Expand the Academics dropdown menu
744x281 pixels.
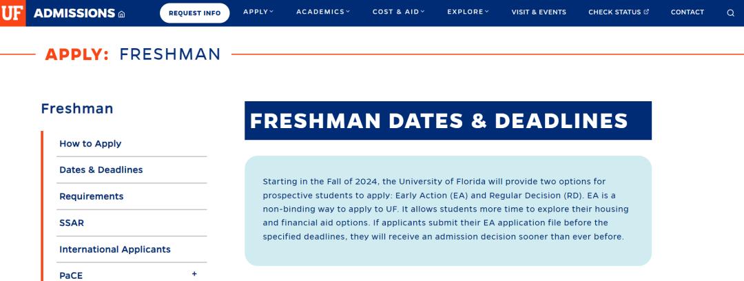click(x=322, y=12)
